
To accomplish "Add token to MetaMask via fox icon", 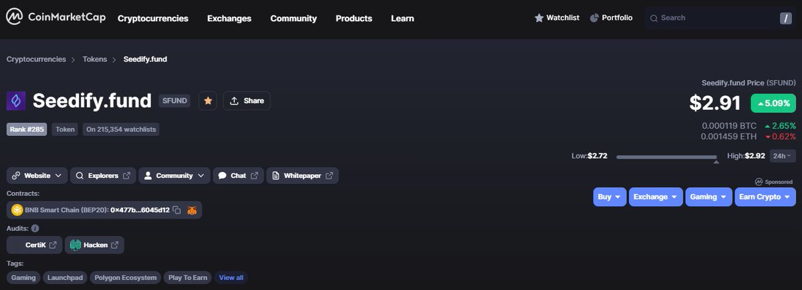I will [192, 211].
